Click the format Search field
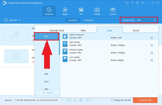The width and height of the screenshot is (162, 105). [x=48, y=93]
